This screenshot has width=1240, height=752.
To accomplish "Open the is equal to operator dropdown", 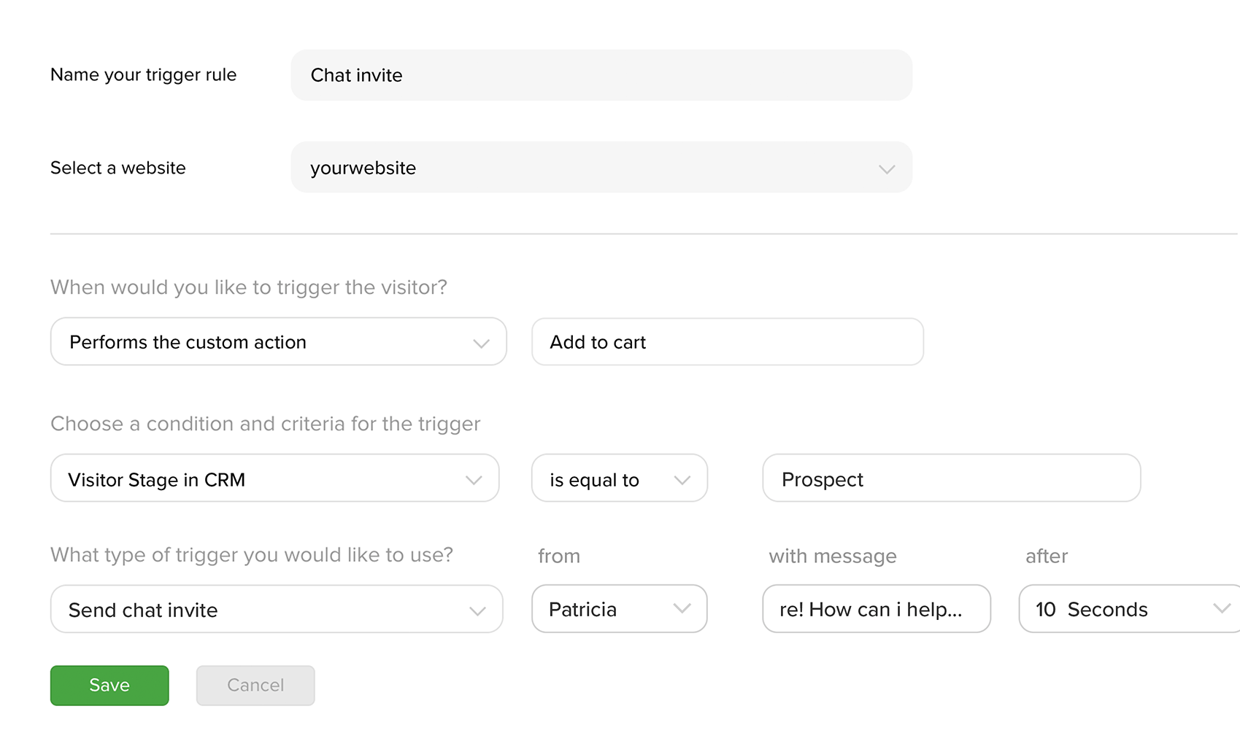I will (x=618, y=479).
